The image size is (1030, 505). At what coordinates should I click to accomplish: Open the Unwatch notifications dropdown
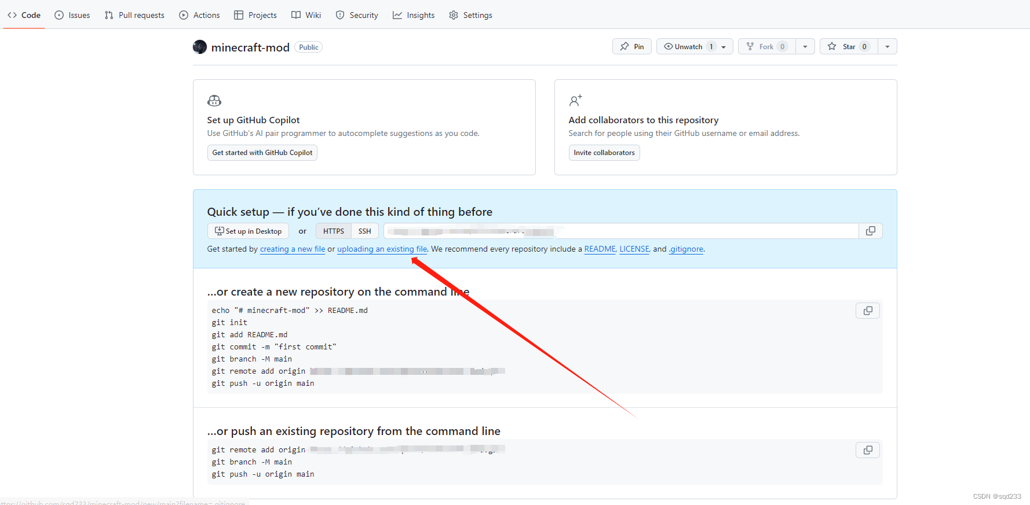tap(695, 46)
